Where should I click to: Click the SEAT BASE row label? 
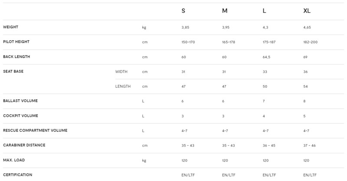(x=13, y=71)
